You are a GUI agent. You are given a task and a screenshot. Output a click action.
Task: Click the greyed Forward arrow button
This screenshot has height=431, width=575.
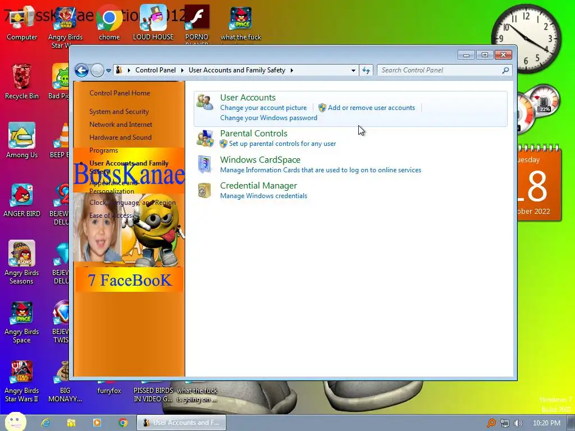pos(97,70)
